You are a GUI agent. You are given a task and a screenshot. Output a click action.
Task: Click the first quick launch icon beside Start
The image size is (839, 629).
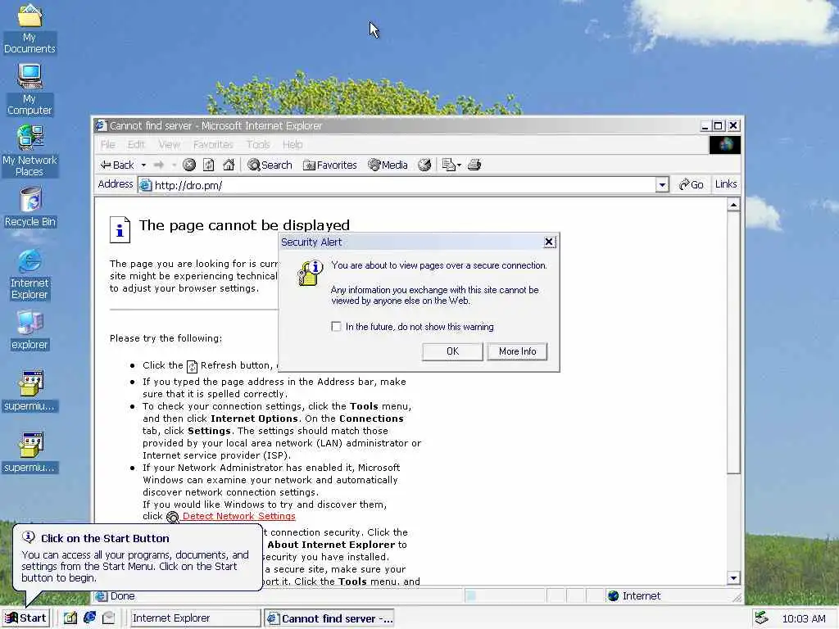pos(70,618)
